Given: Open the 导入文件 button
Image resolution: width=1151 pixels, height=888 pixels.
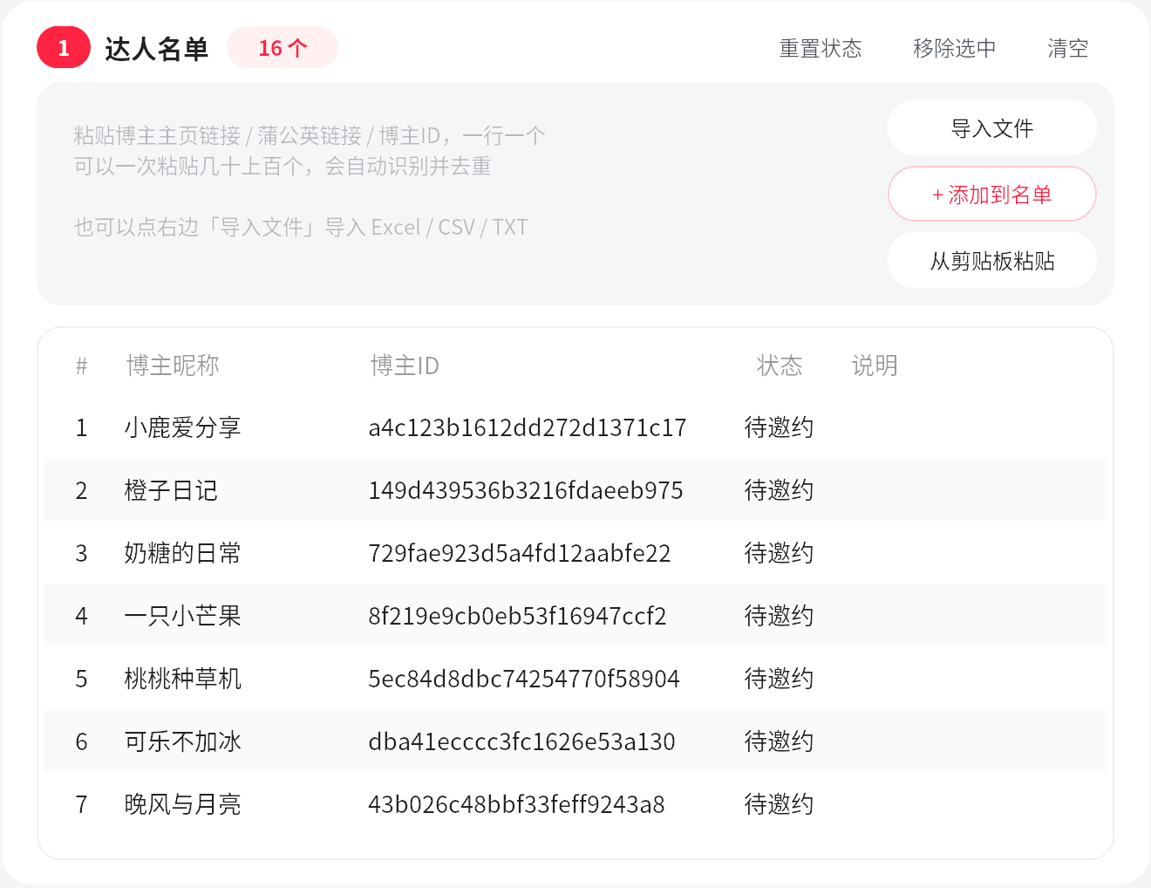Looking at the screenshot, I should click(x=992, y=127).
